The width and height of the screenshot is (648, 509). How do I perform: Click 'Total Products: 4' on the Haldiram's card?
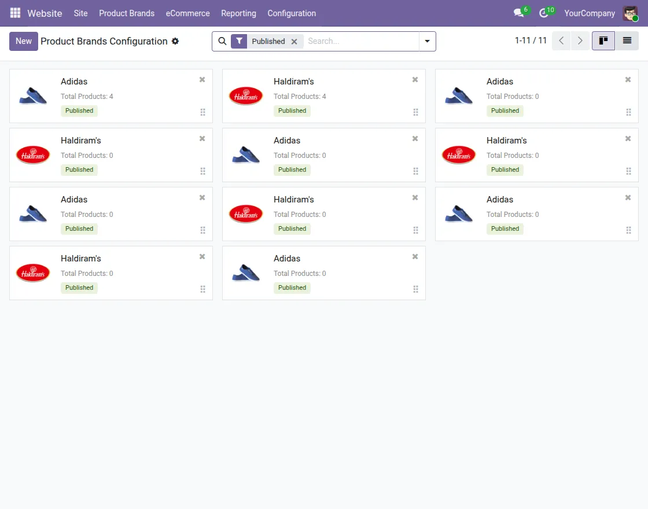pos(300,96)
